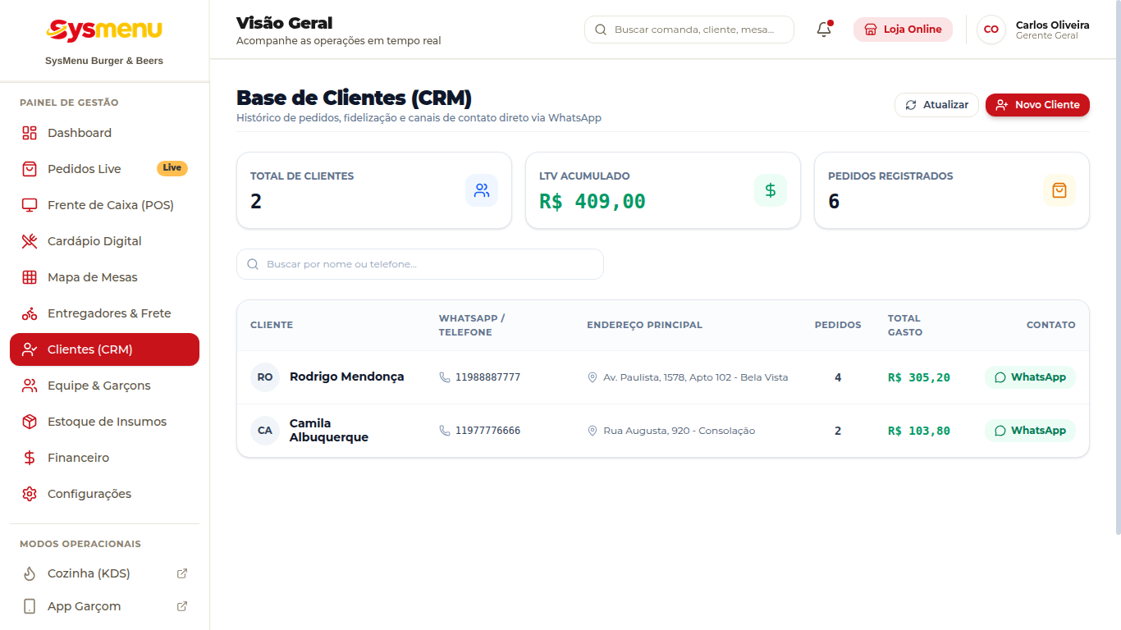The width and height of the screenshot is (1121, 630).
Task: Click the R$ 305,20 total value
Action: [919, 377]
